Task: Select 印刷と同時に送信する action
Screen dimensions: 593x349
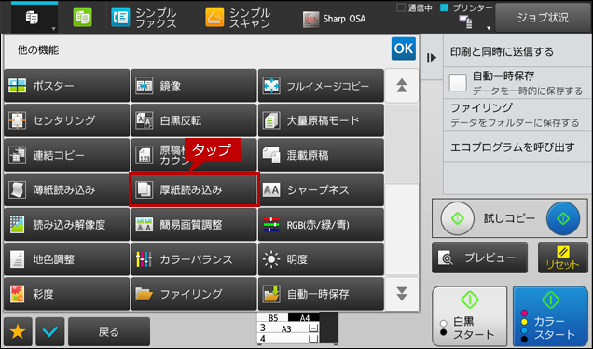Action: (x=517, y=52)
